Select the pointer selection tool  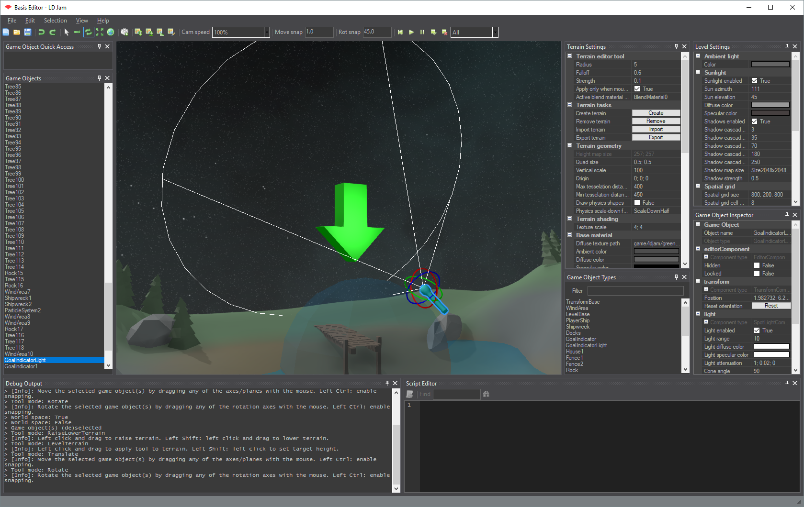pos(67,32)
